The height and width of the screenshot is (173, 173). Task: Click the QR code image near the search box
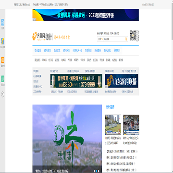click(x=133, y=36)
